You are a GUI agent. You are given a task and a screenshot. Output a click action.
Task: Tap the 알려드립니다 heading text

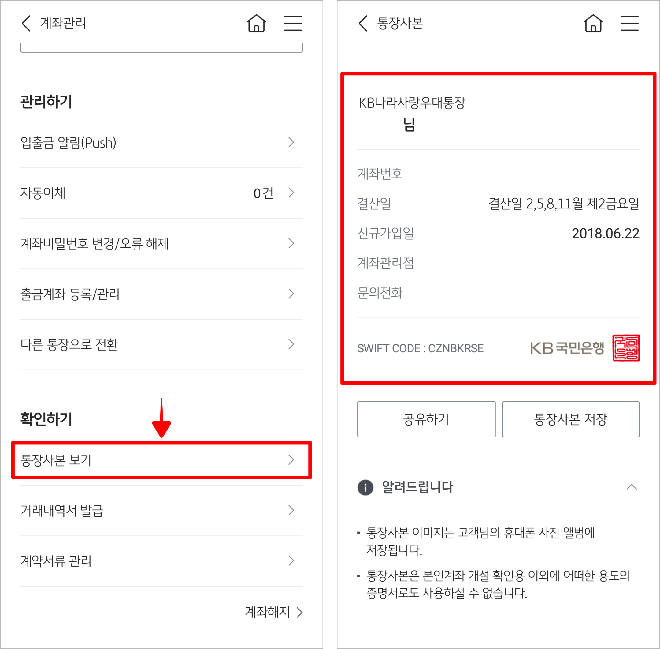[417, 487]
